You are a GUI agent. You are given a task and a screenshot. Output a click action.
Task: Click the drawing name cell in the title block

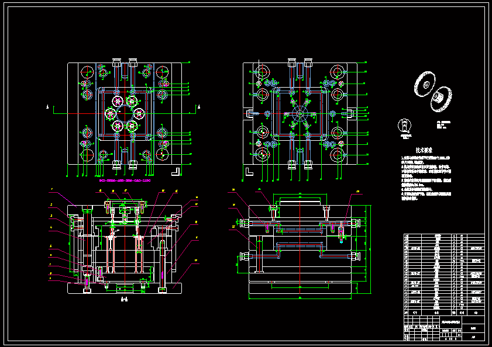pyautogui.click(x=451, y=322)
